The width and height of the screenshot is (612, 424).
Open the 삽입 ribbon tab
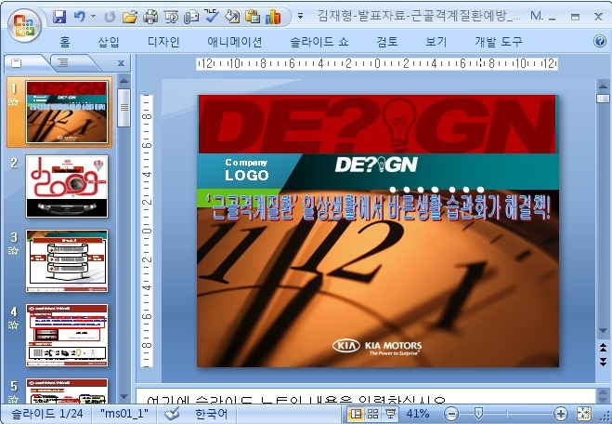coord(108,42)
